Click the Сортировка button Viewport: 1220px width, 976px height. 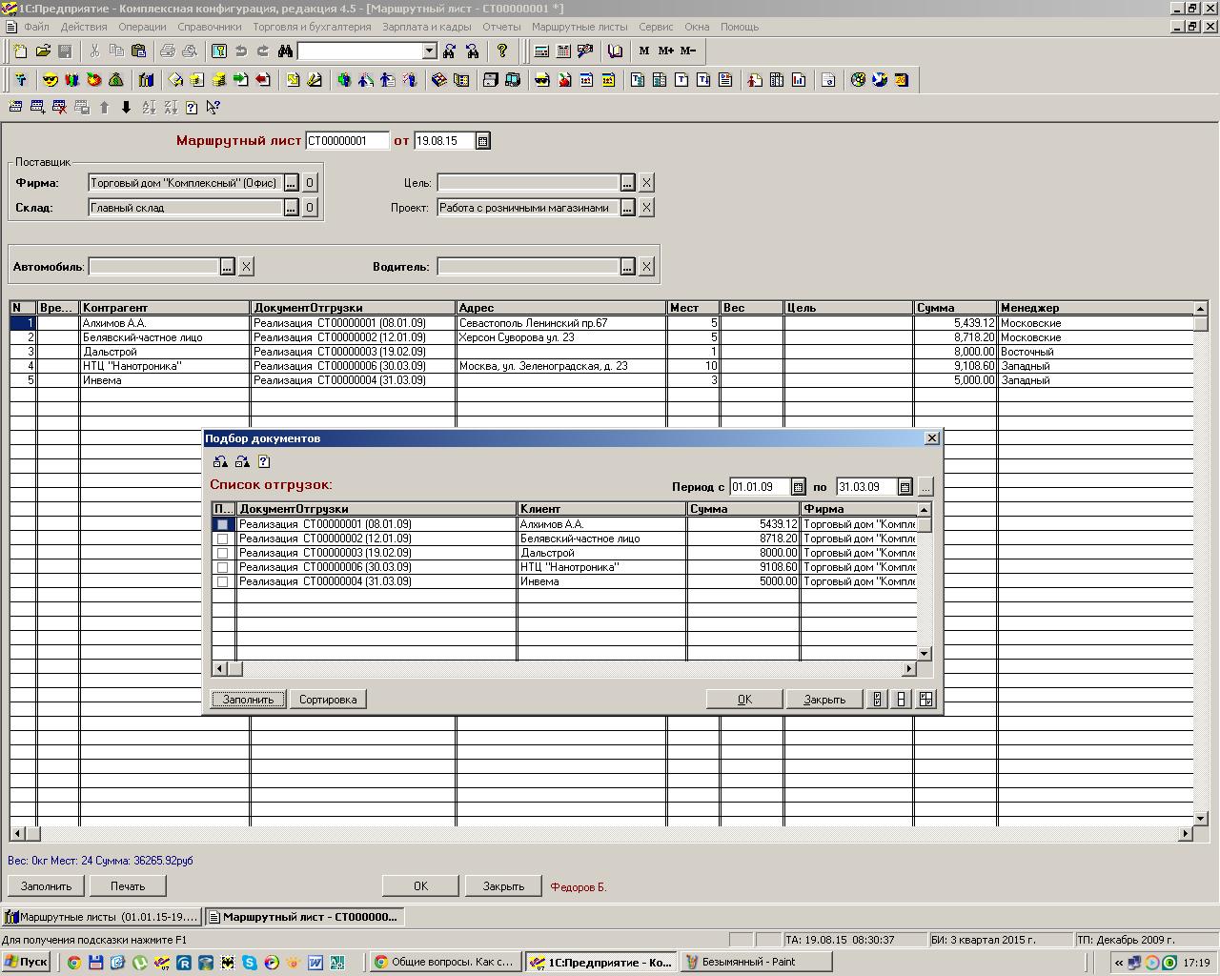328,700
